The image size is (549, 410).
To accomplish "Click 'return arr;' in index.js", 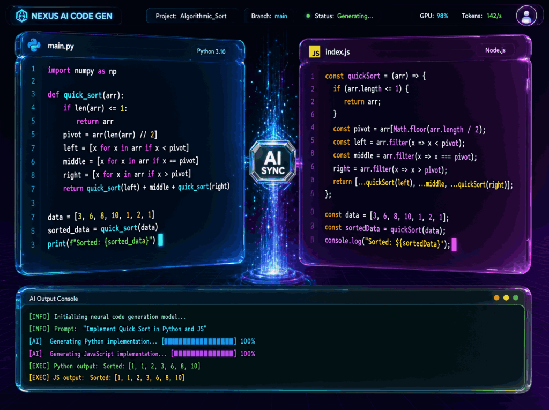I will [x=362, y=101].
